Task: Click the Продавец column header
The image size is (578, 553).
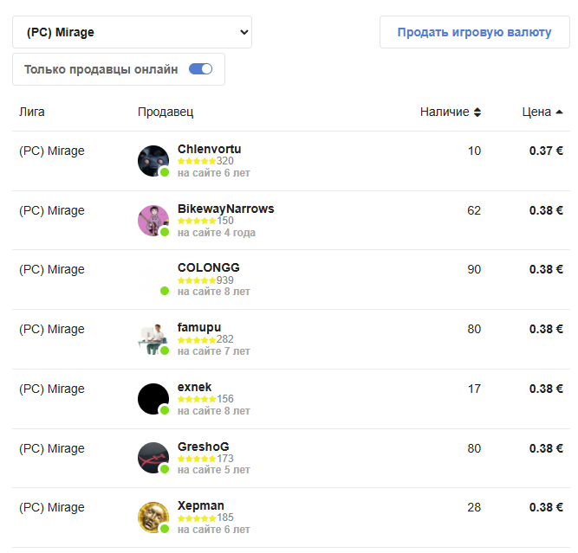Action: click(166, 112)
